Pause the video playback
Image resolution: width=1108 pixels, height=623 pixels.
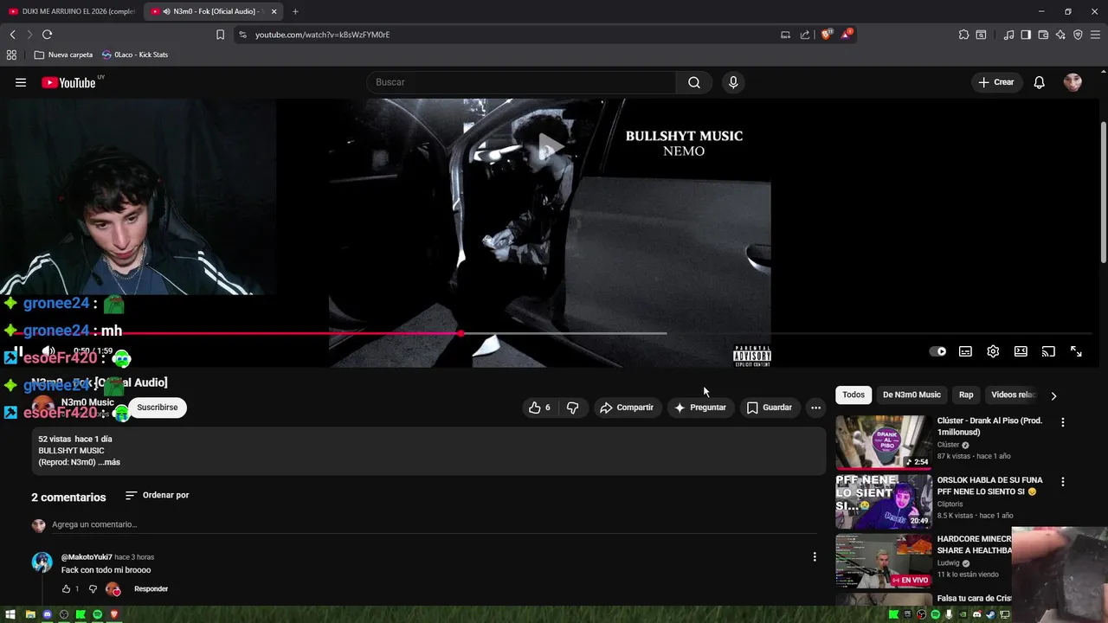18,351
